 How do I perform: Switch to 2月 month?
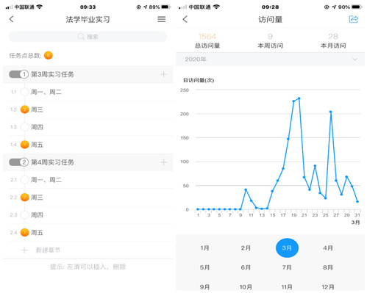pos(246,247)
